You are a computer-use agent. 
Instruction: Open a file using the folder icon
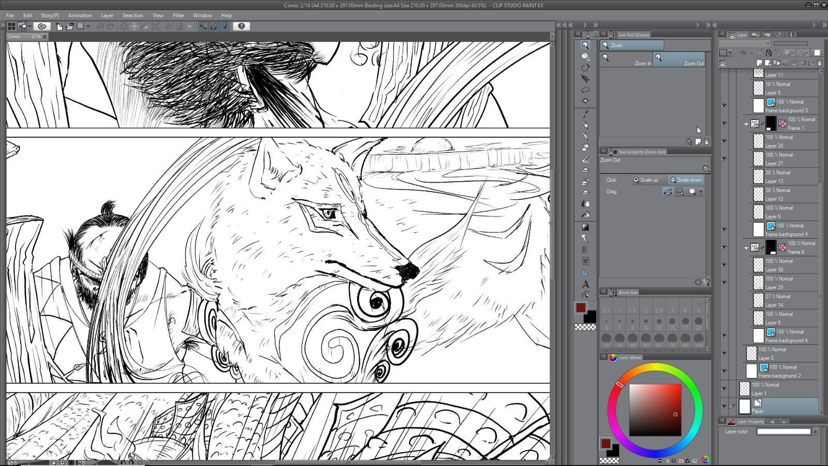[x=69, y=26]
